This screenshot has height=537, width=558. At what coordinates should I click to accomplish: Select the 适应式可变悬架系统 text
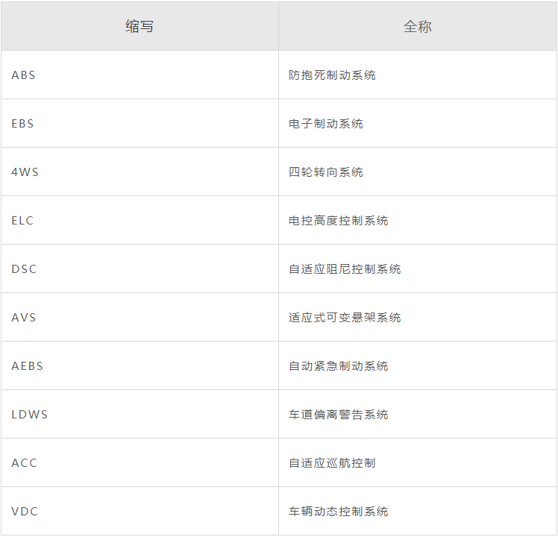[x=345, y=318]
